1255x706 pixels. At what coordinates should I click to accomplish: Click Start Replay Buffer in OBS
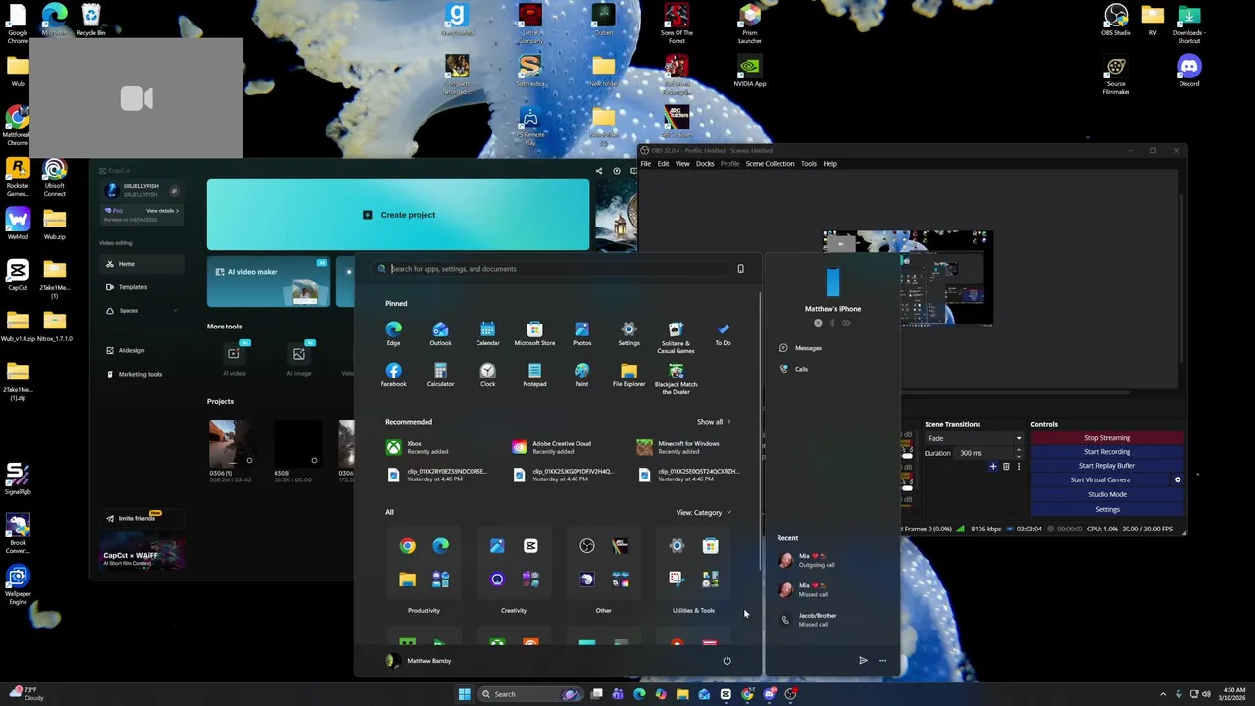pos(1107,466)
